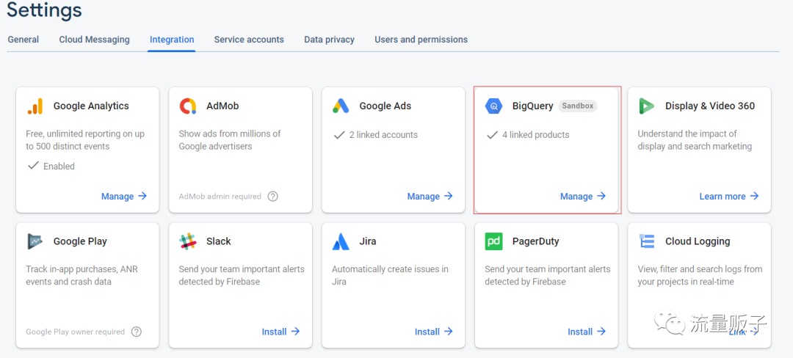Click the Google Play icon
Screen dimensions: 793x358
pos(35,241)
